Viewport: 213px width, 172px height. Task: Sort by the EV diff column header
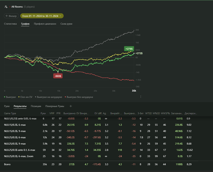click(98, 113)
